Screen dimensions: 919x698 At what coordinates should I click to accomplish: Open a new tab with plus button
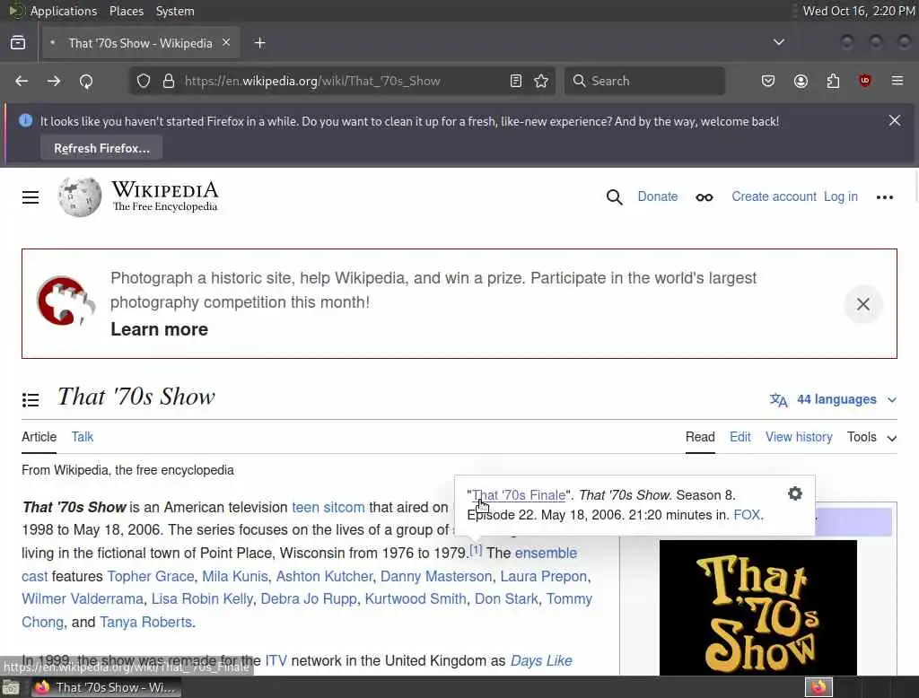point(260,43)
